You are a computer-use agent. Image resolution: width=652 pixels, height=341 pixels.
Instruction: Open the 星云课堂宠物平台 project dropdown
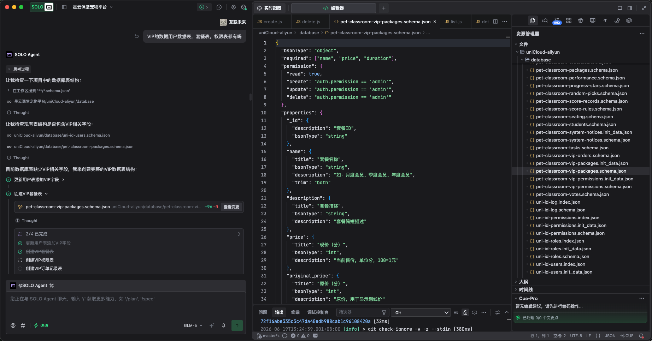click(93, 7)
